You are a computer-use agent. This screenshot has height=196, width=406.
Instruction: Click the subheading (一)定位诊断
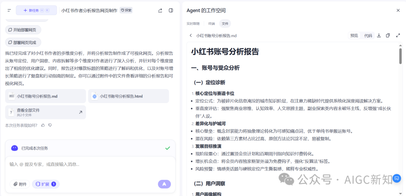coord(209,82)
